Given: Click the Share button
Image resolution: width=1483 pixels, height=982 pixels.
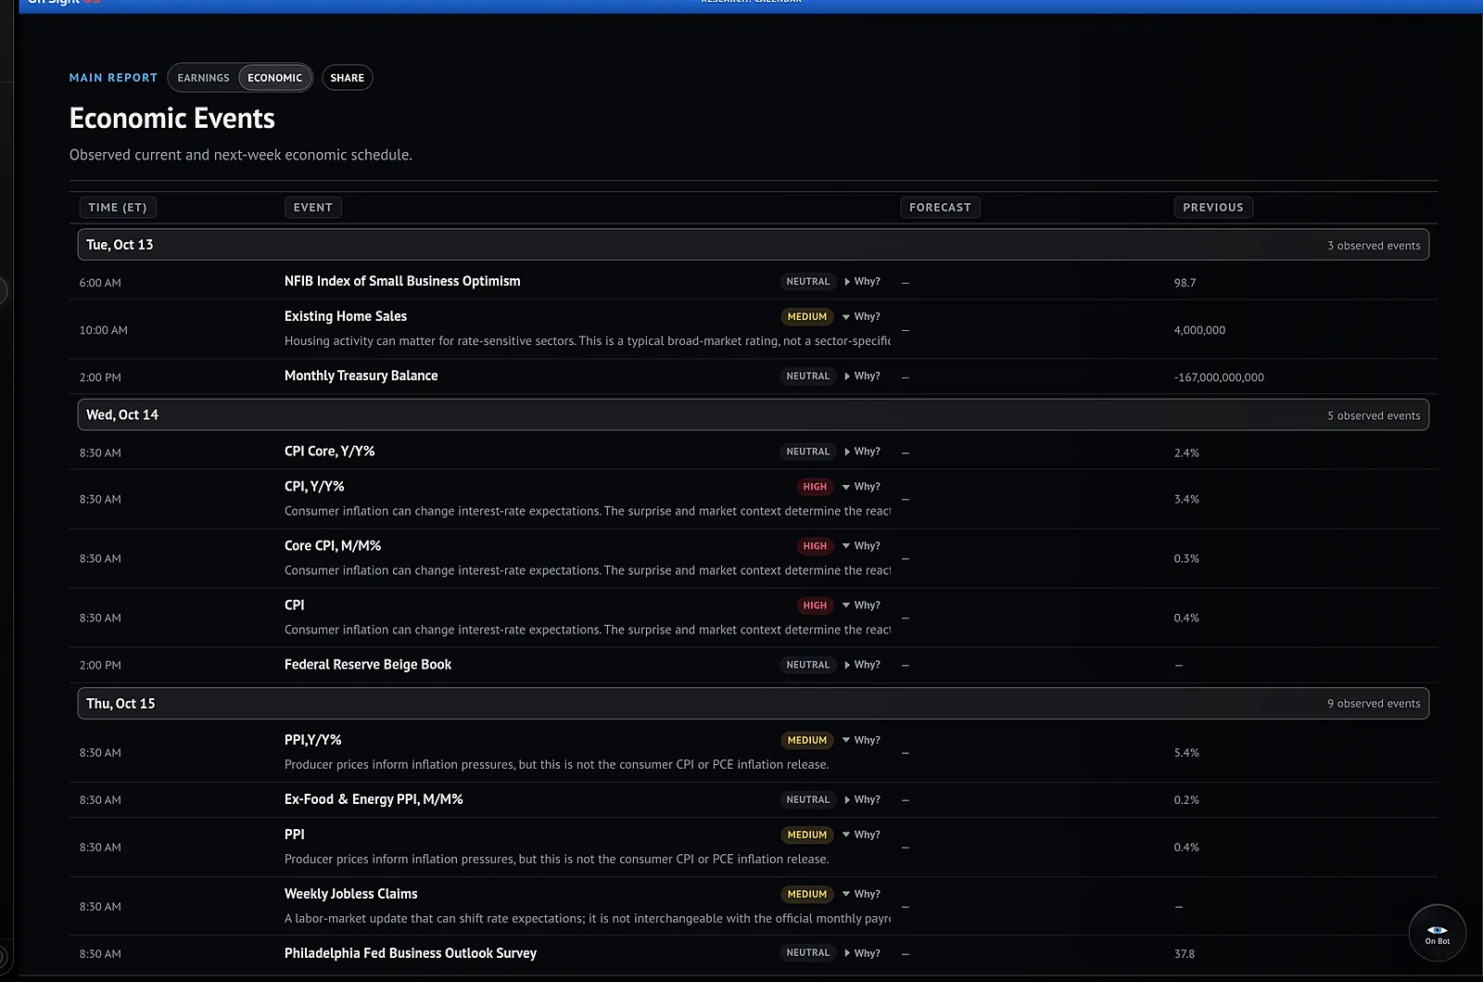Looking at the screenshot, I should tap(348, 78).
